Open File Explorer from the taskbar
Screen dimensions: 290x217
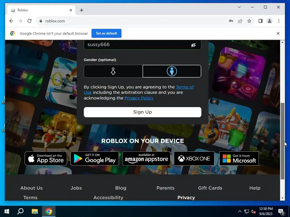point(35,211)
